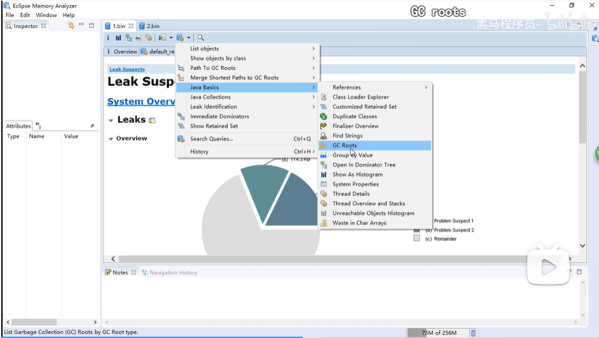Choose Show Retained Set menu entry

coord(247,126)
